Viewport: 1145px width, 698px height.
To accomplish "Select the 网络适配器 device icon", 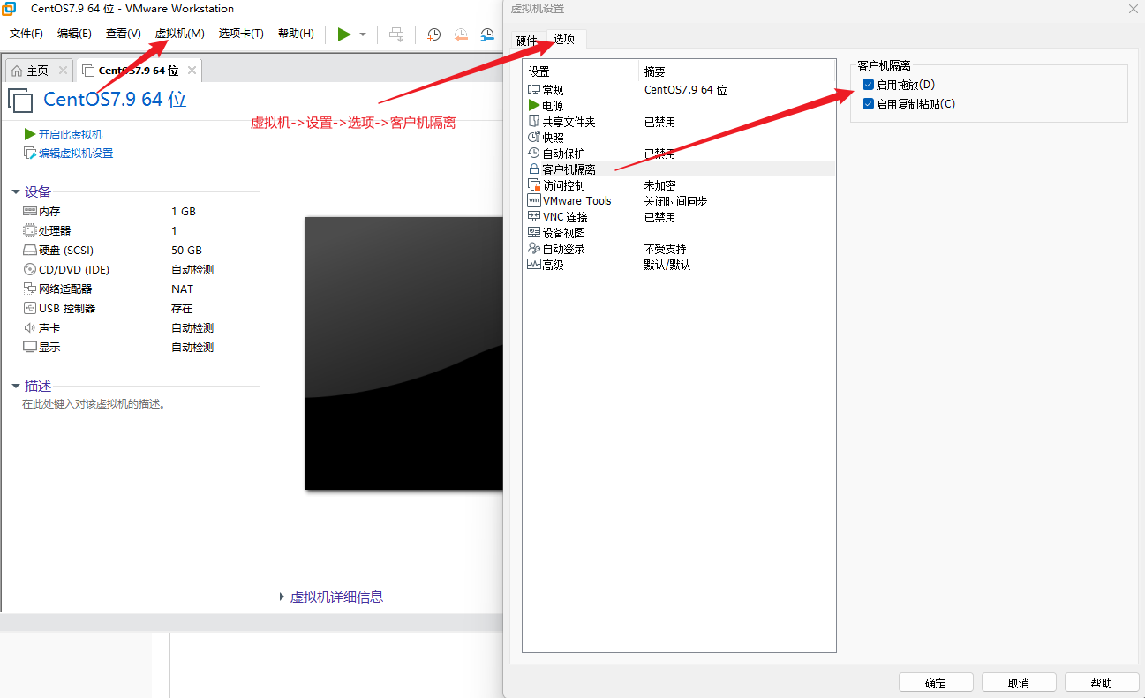I will coord(30,289).
